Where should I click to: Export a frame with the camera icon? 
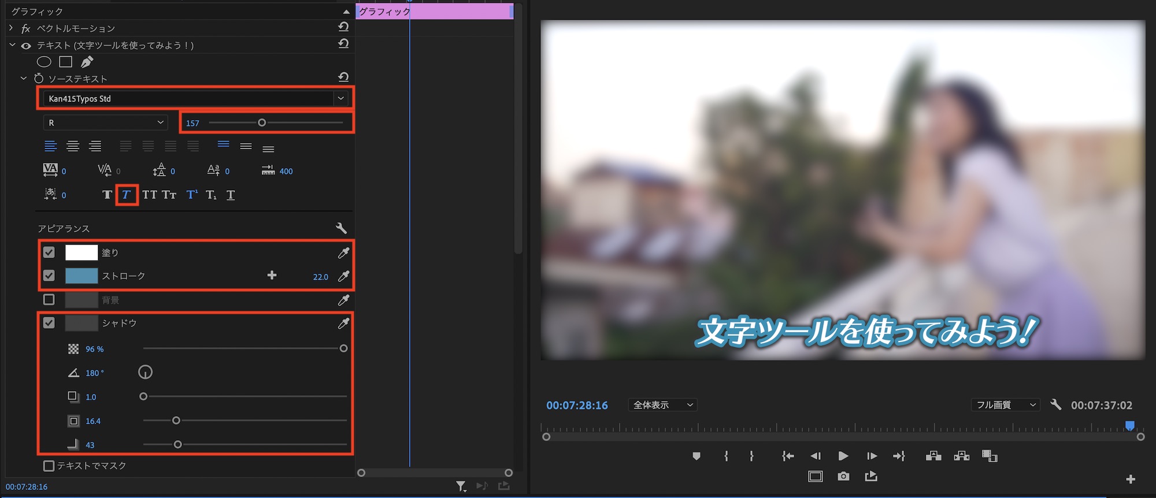(x=843, y=476)
